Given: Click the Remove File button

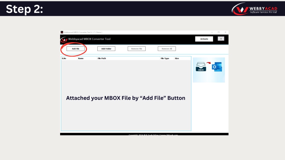Looking at the screenshot, I should coord(136,49).
